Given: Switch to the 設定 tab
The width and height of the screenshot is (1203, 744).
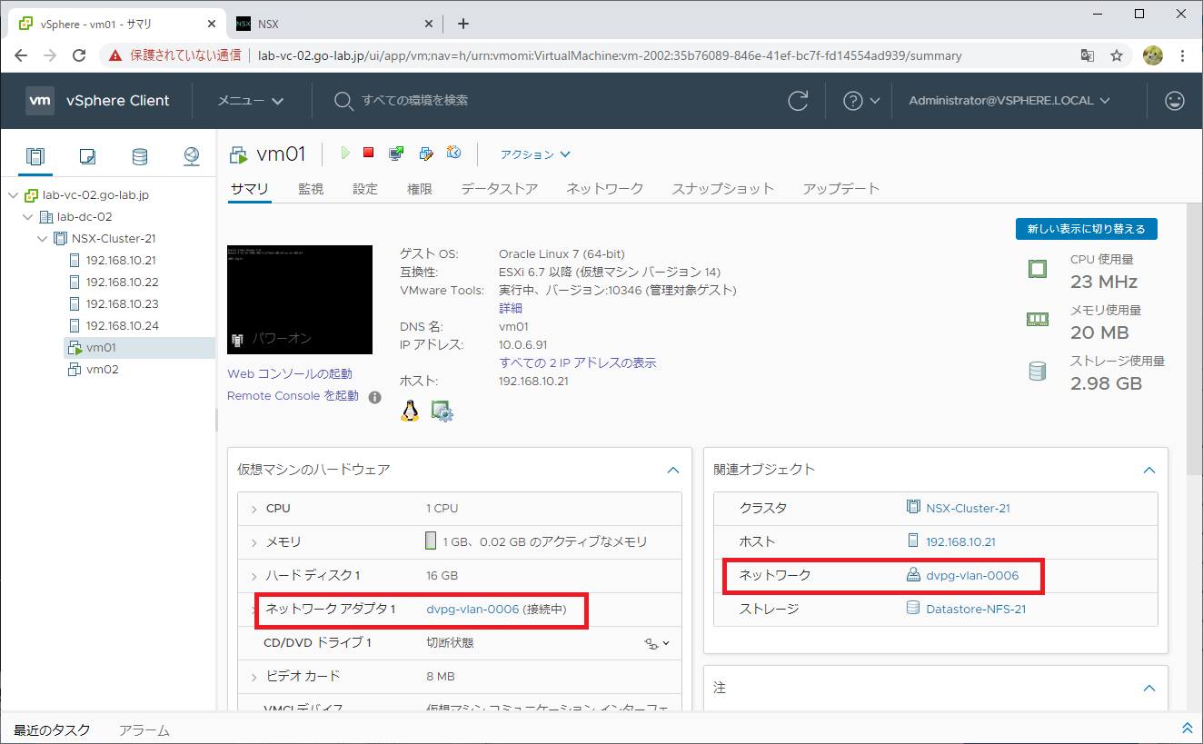Looking at the screenshot, I should [365, 189].
